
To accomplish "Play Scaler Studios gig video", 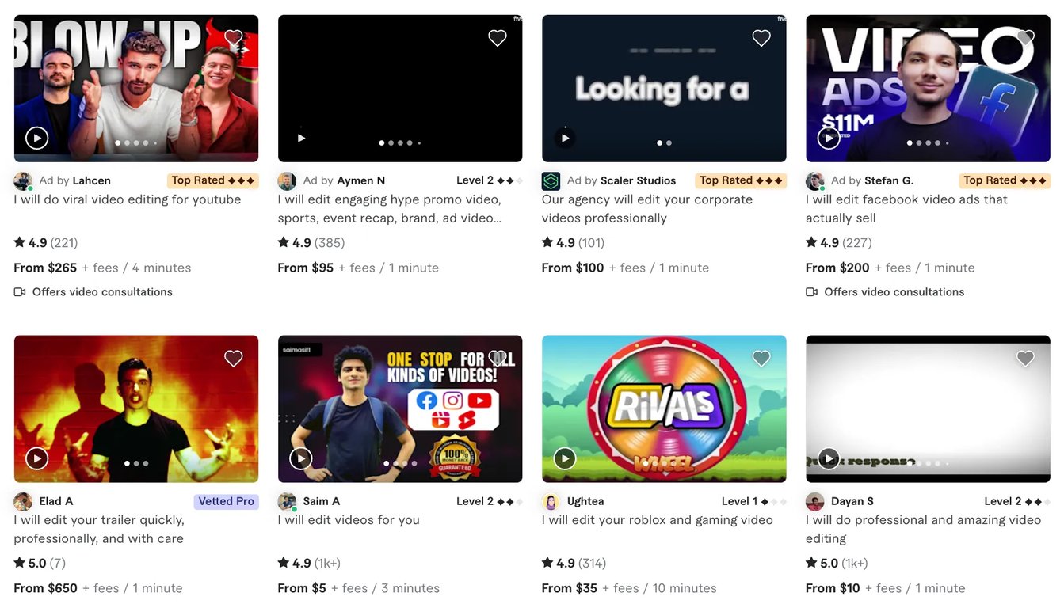I will pos(565,138).
